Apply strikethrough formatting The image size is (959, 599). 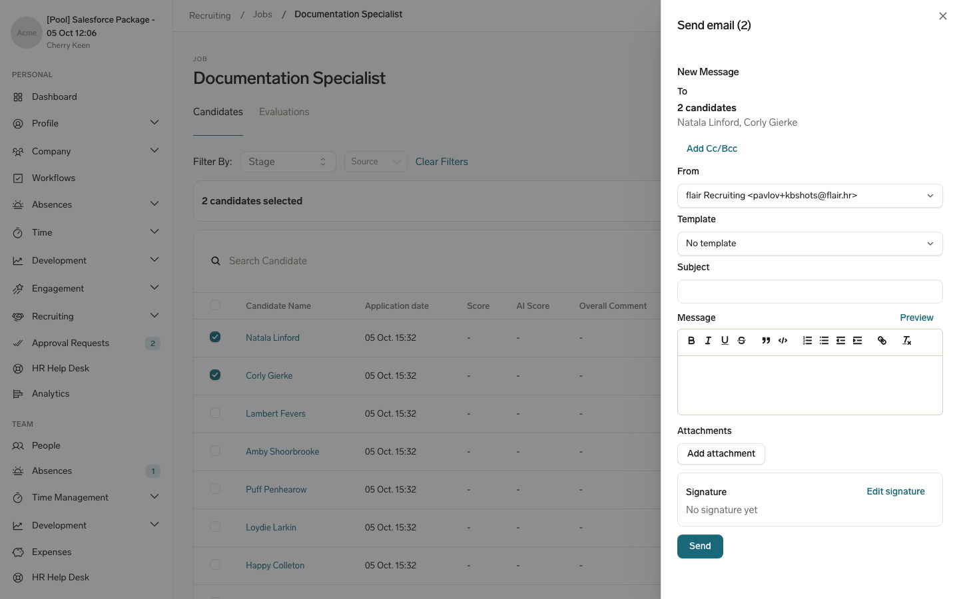pyautogui.click(x=741, y=341)
